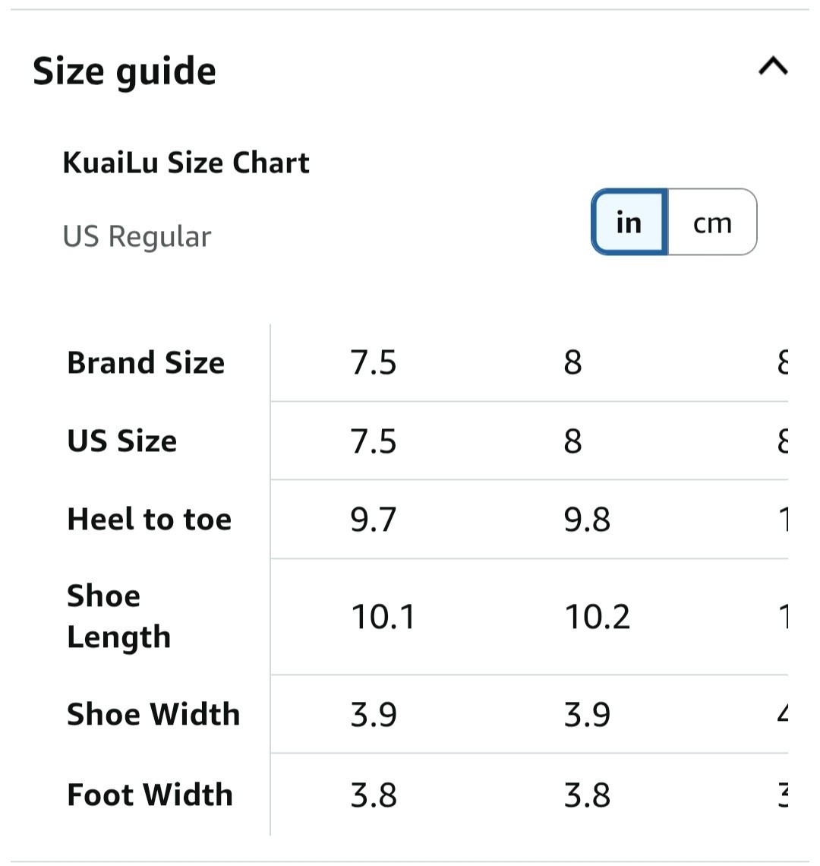Click the 8 value in US Size row
This screenshot has height=866, width=820.
573,441
